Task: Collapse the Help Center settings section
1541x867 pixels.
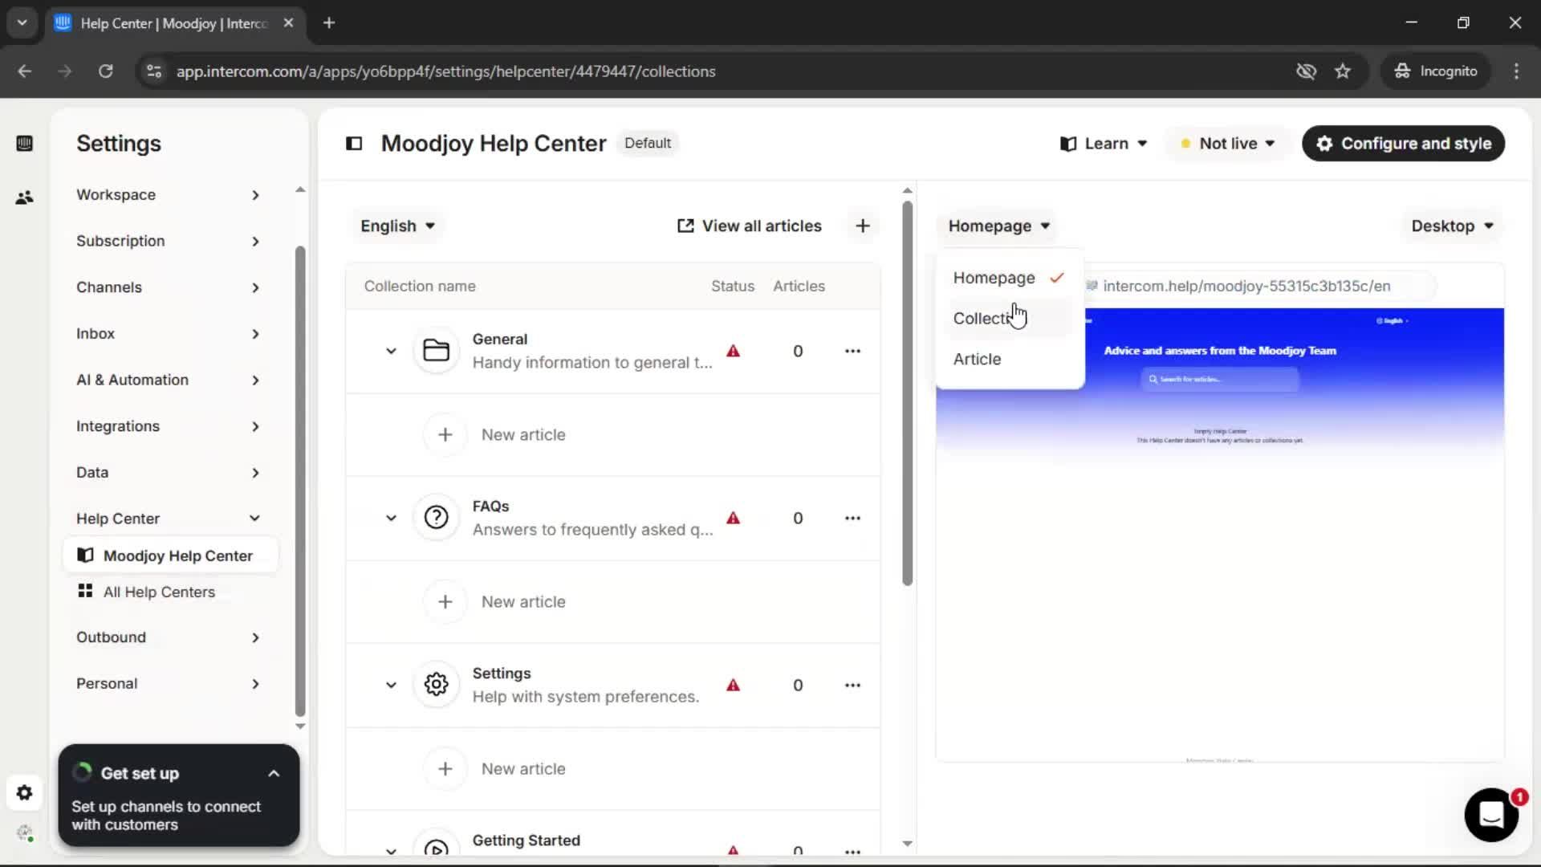Action: tap(169, 519)
